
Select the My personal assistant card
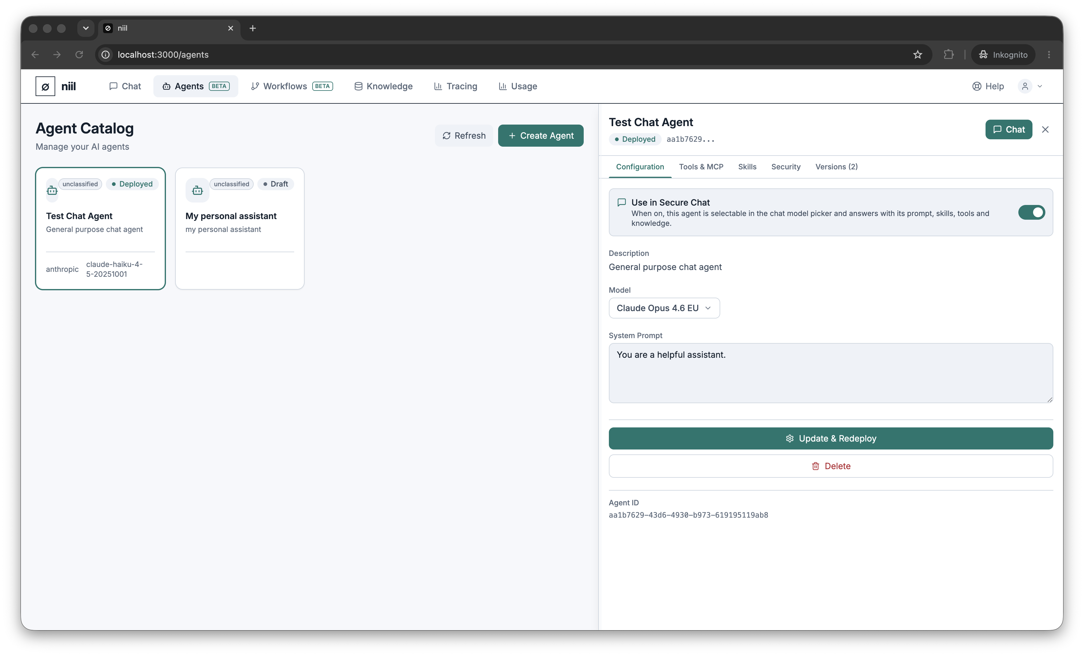(240, 228)
